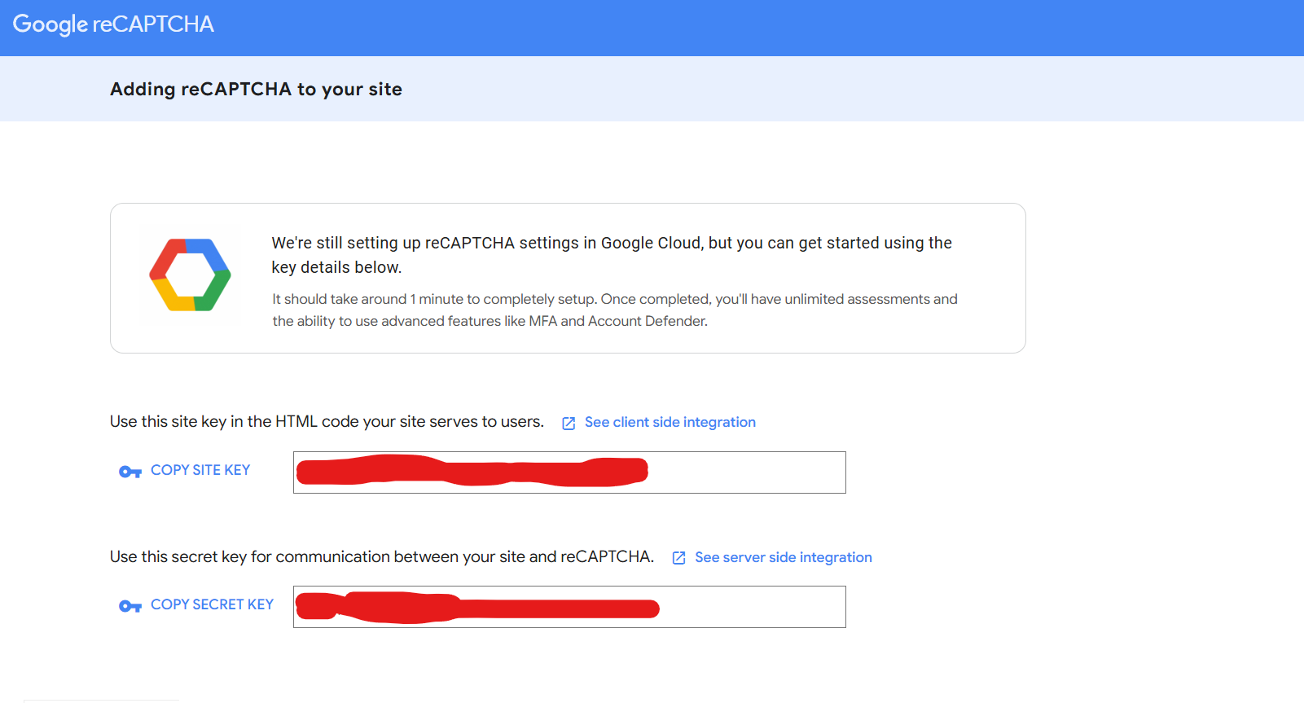The height and width of the screenshot is (703, 1304).
Task: Copy the secret key via COPY SECRET KEY
Action: coord(212,604)
